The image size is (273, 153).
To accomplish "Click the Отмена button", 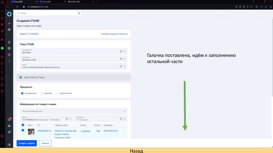I will 45,143.
